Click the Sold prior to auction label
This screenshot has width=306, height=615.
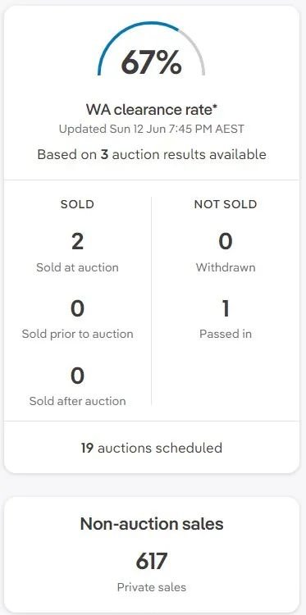(77, 335)
